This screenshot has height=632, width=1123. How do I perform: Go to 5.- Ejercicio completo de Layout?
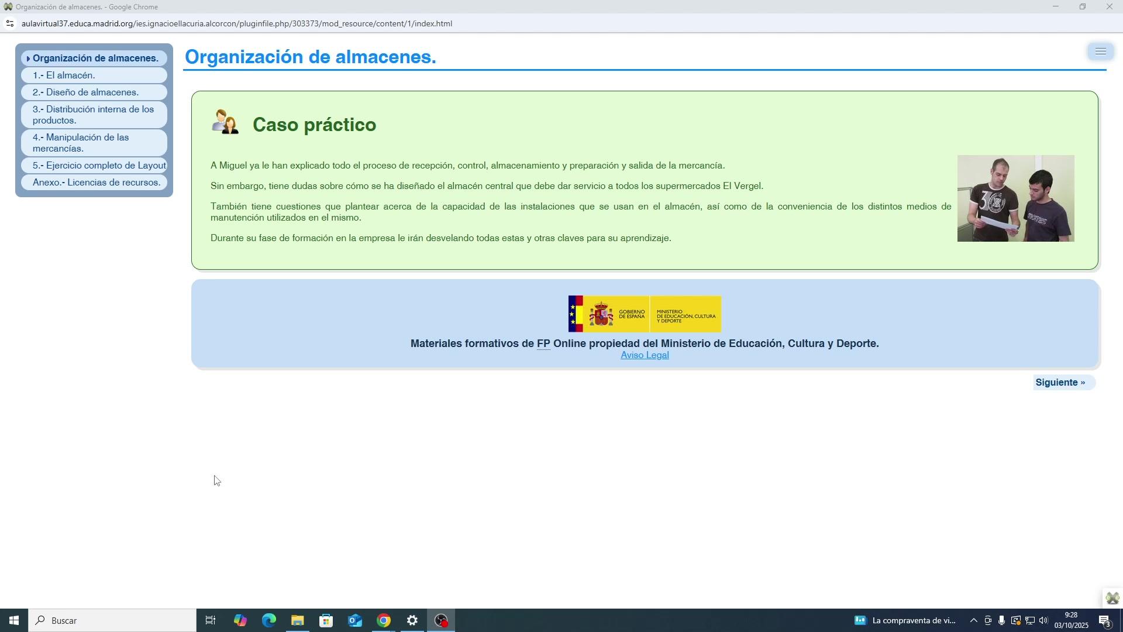[x=99, y=166]
